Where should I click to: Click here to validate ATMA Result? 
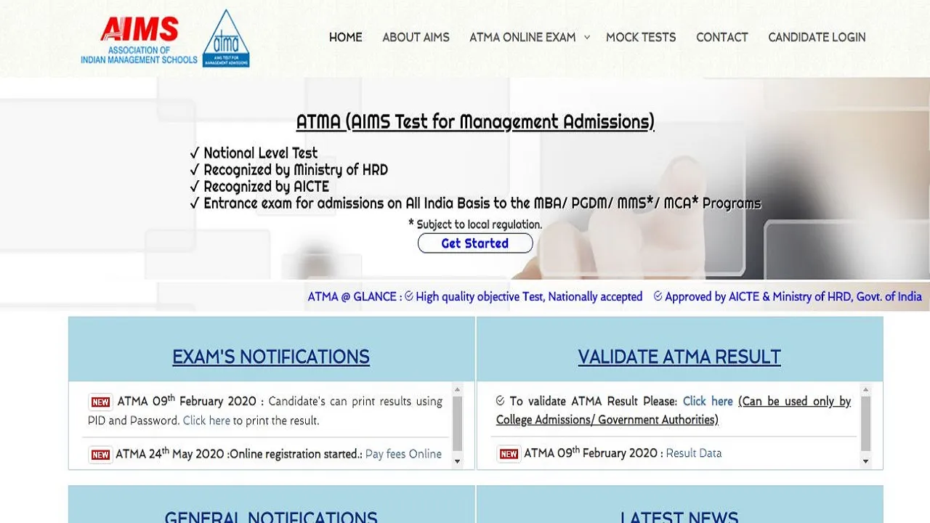[708, 401]
